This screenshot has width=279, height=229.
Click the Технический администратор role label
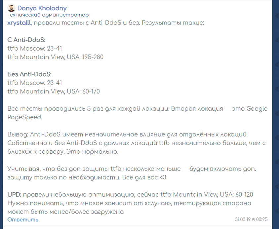(x=48, y=15)
